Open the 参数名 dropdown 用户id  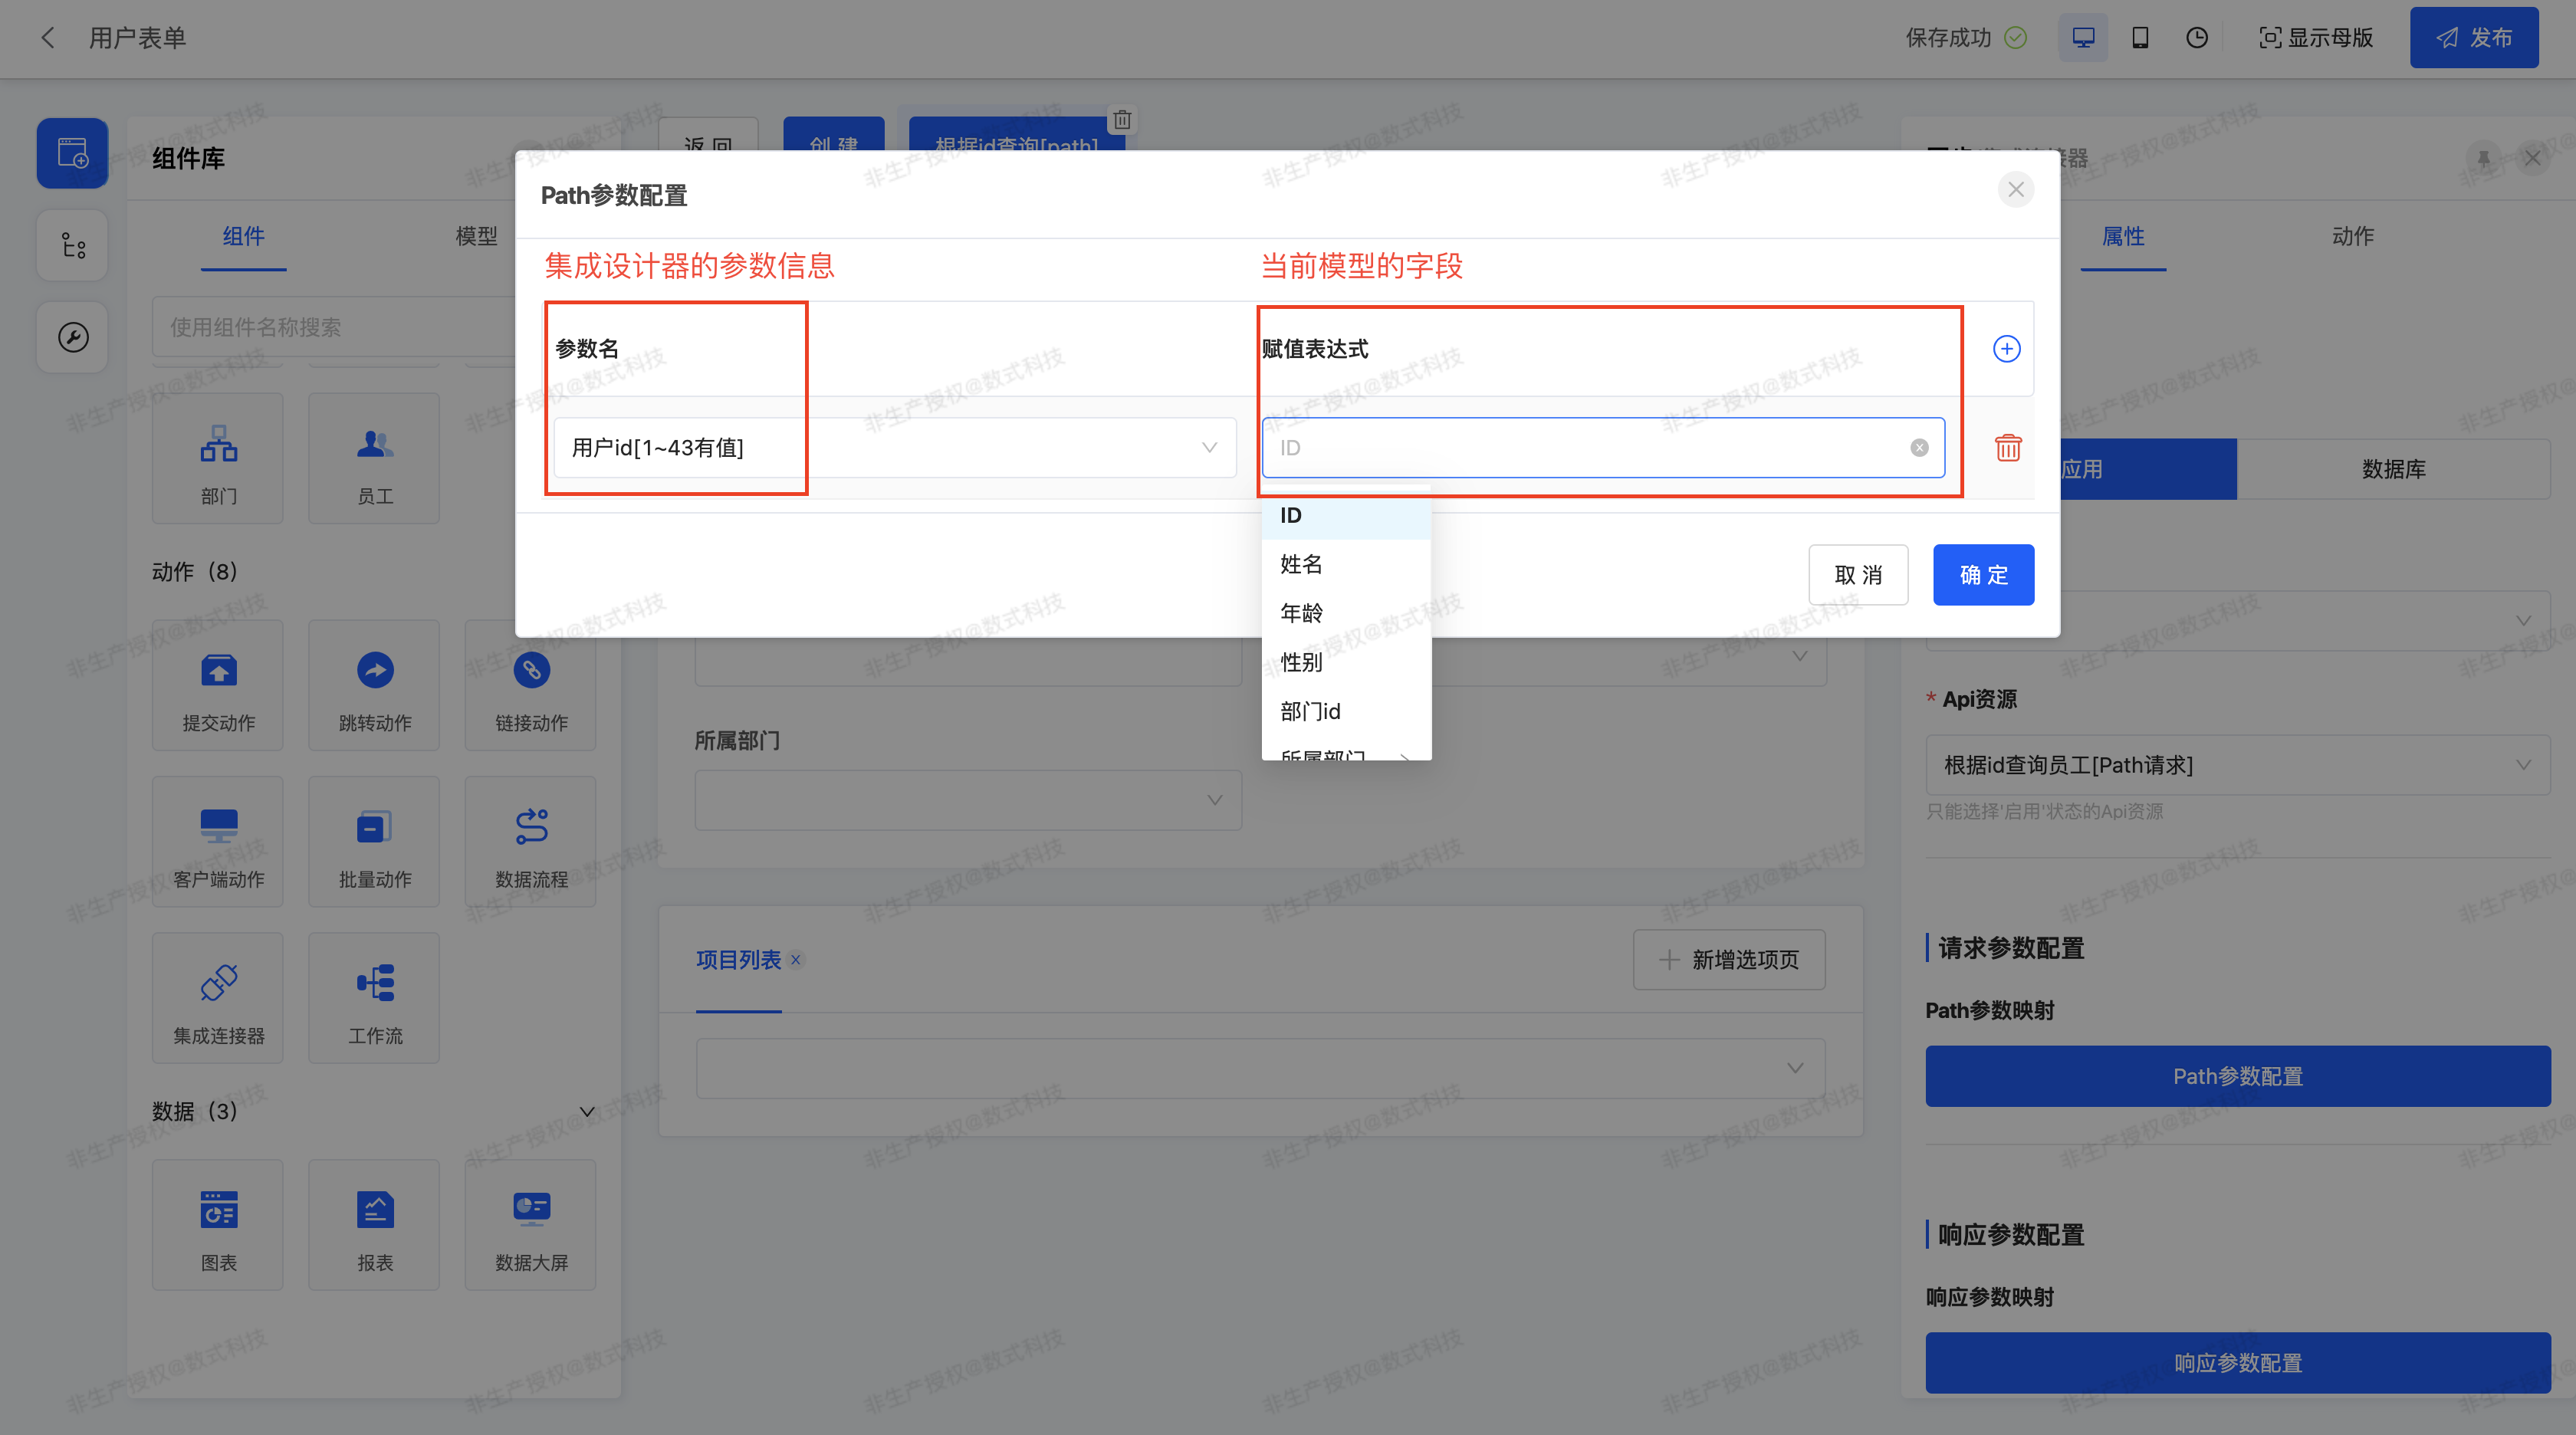(x=895, y=447)
